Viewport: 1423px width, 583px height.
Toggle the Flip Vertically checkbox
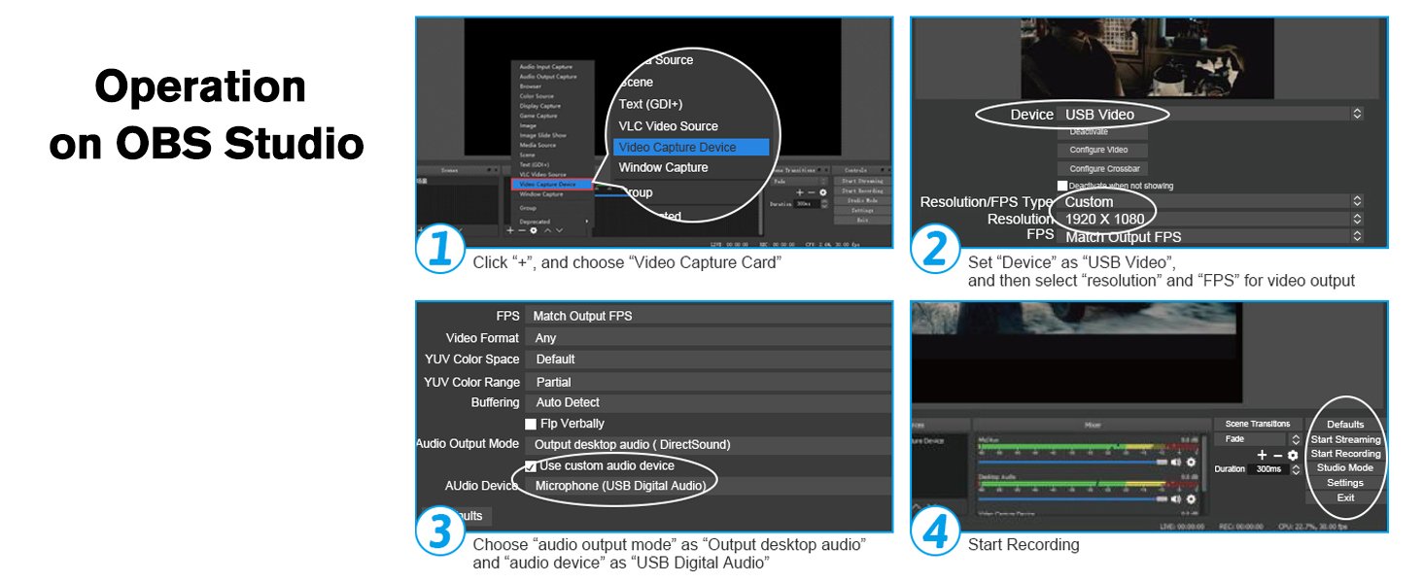coord(531,424)
